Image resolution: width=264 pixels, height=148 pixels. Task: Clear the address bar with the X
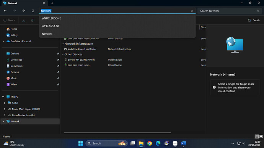tap(192, 11)
